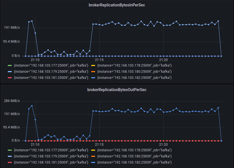
Task: Select the brokerReplicationBytesInPerSec panel title
Action: [117, 5]
